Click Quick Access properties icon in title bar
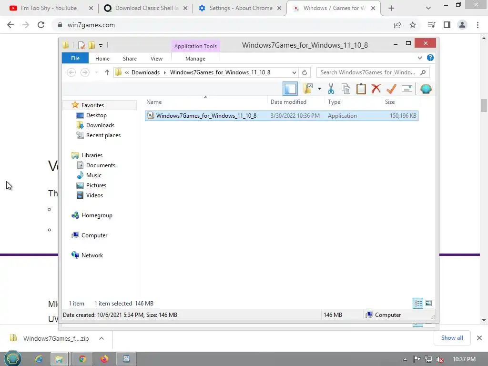 pos(81,45)
